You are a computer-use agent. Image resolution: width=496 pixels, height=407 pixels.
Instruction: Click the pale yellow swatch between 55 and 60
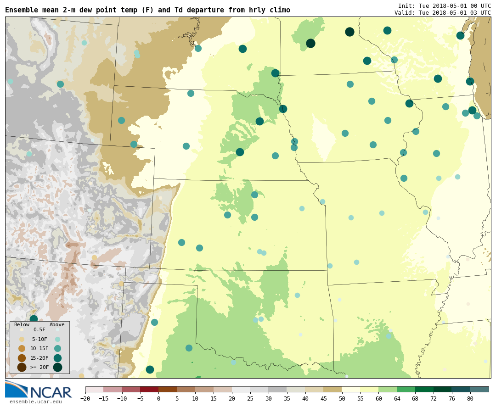coord(369,389)
